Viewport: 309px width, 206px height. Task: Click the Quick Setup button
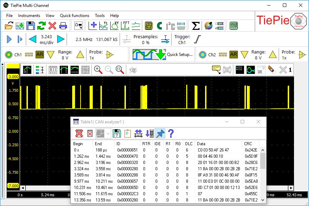[162, 55]
